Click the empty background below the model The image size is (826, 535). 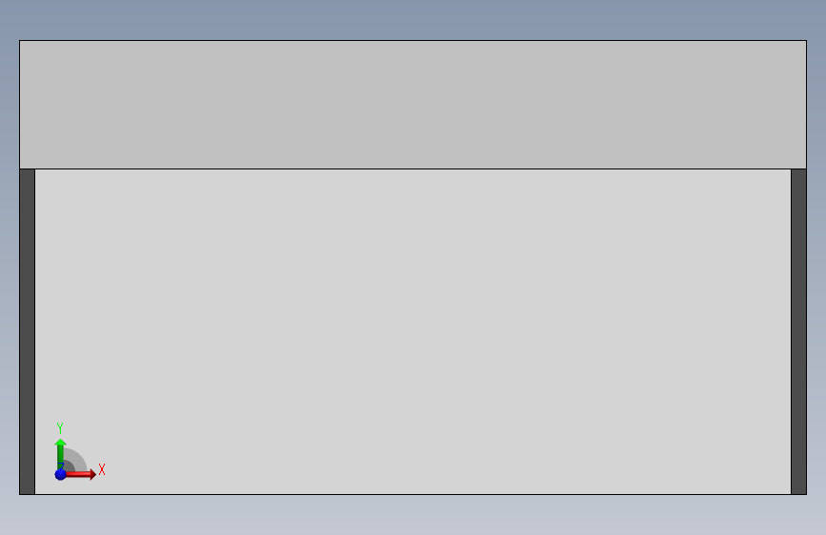pyautogui.click(x=413, y=515)
